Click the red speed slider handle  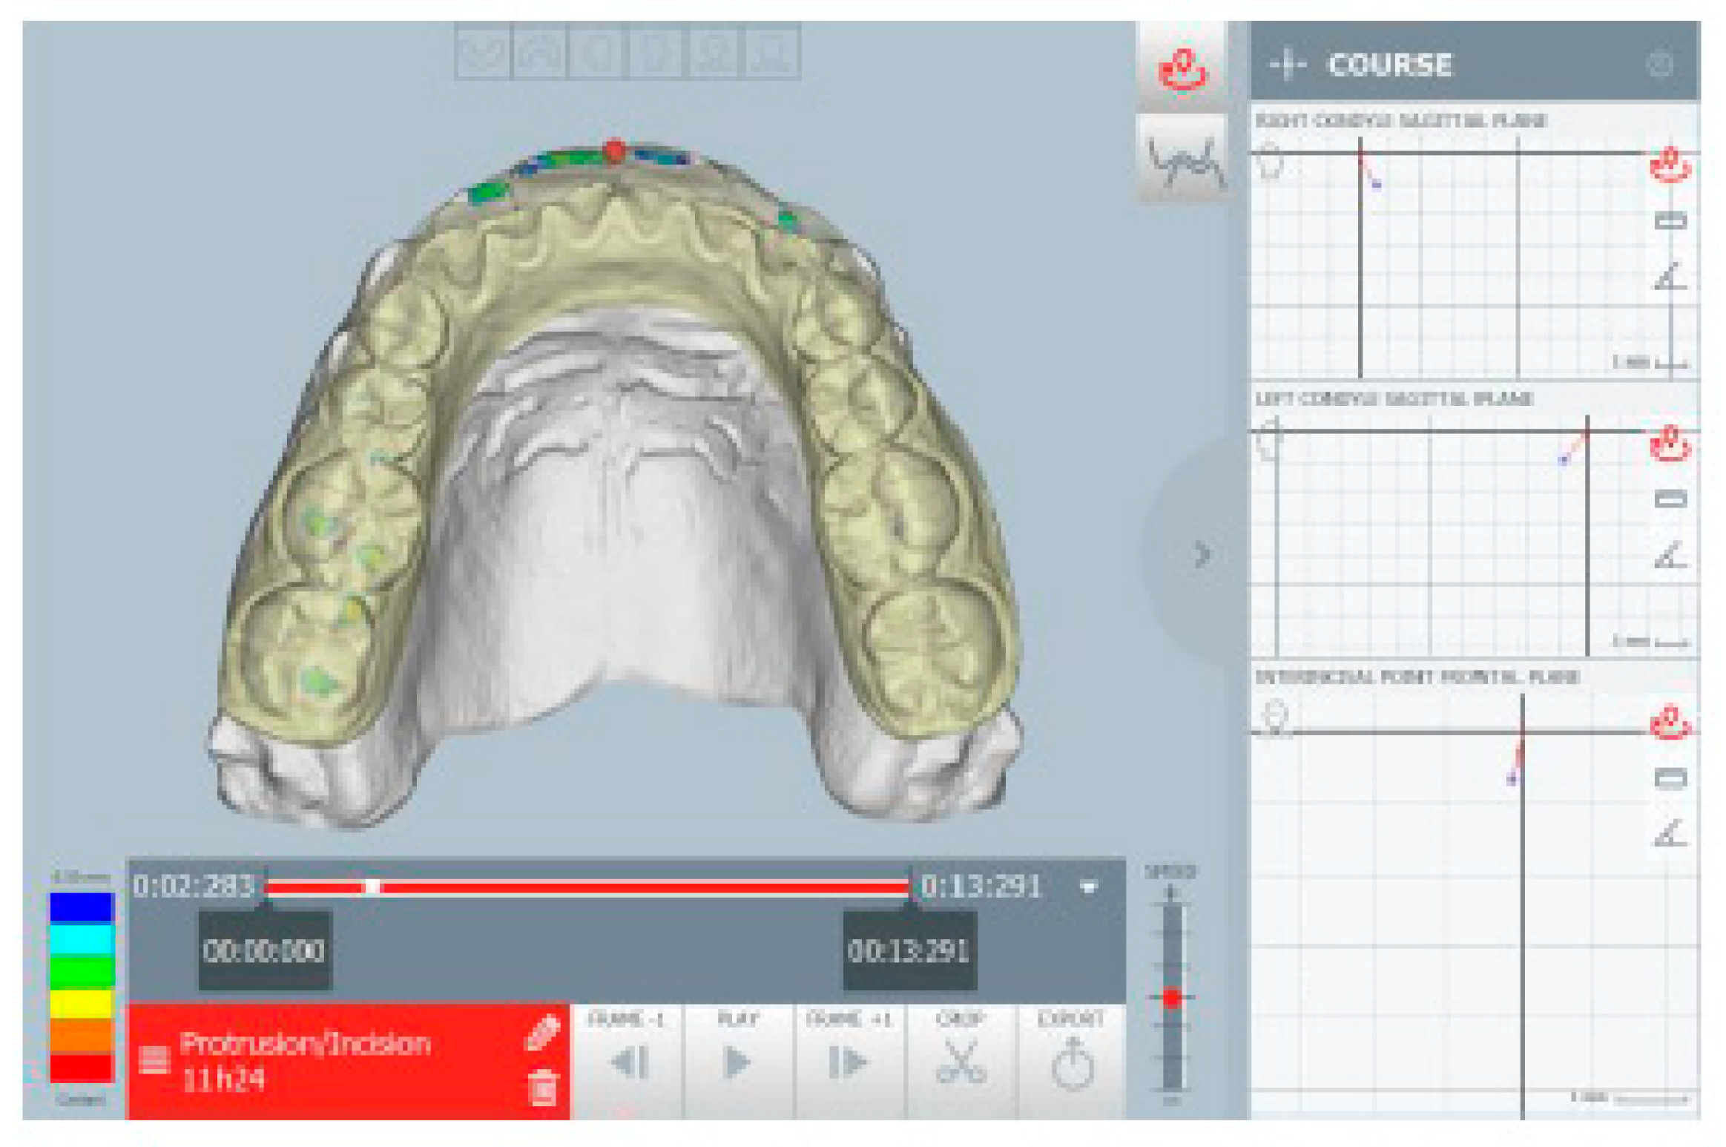pyautogui.click(x=1171, y=998)
